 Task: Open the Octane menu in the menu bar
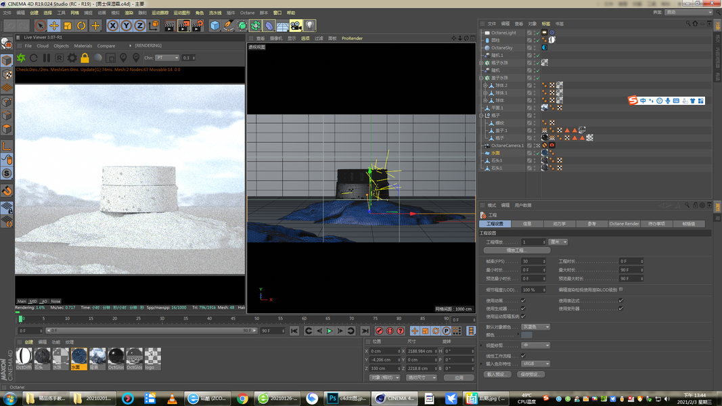(247, 13)
